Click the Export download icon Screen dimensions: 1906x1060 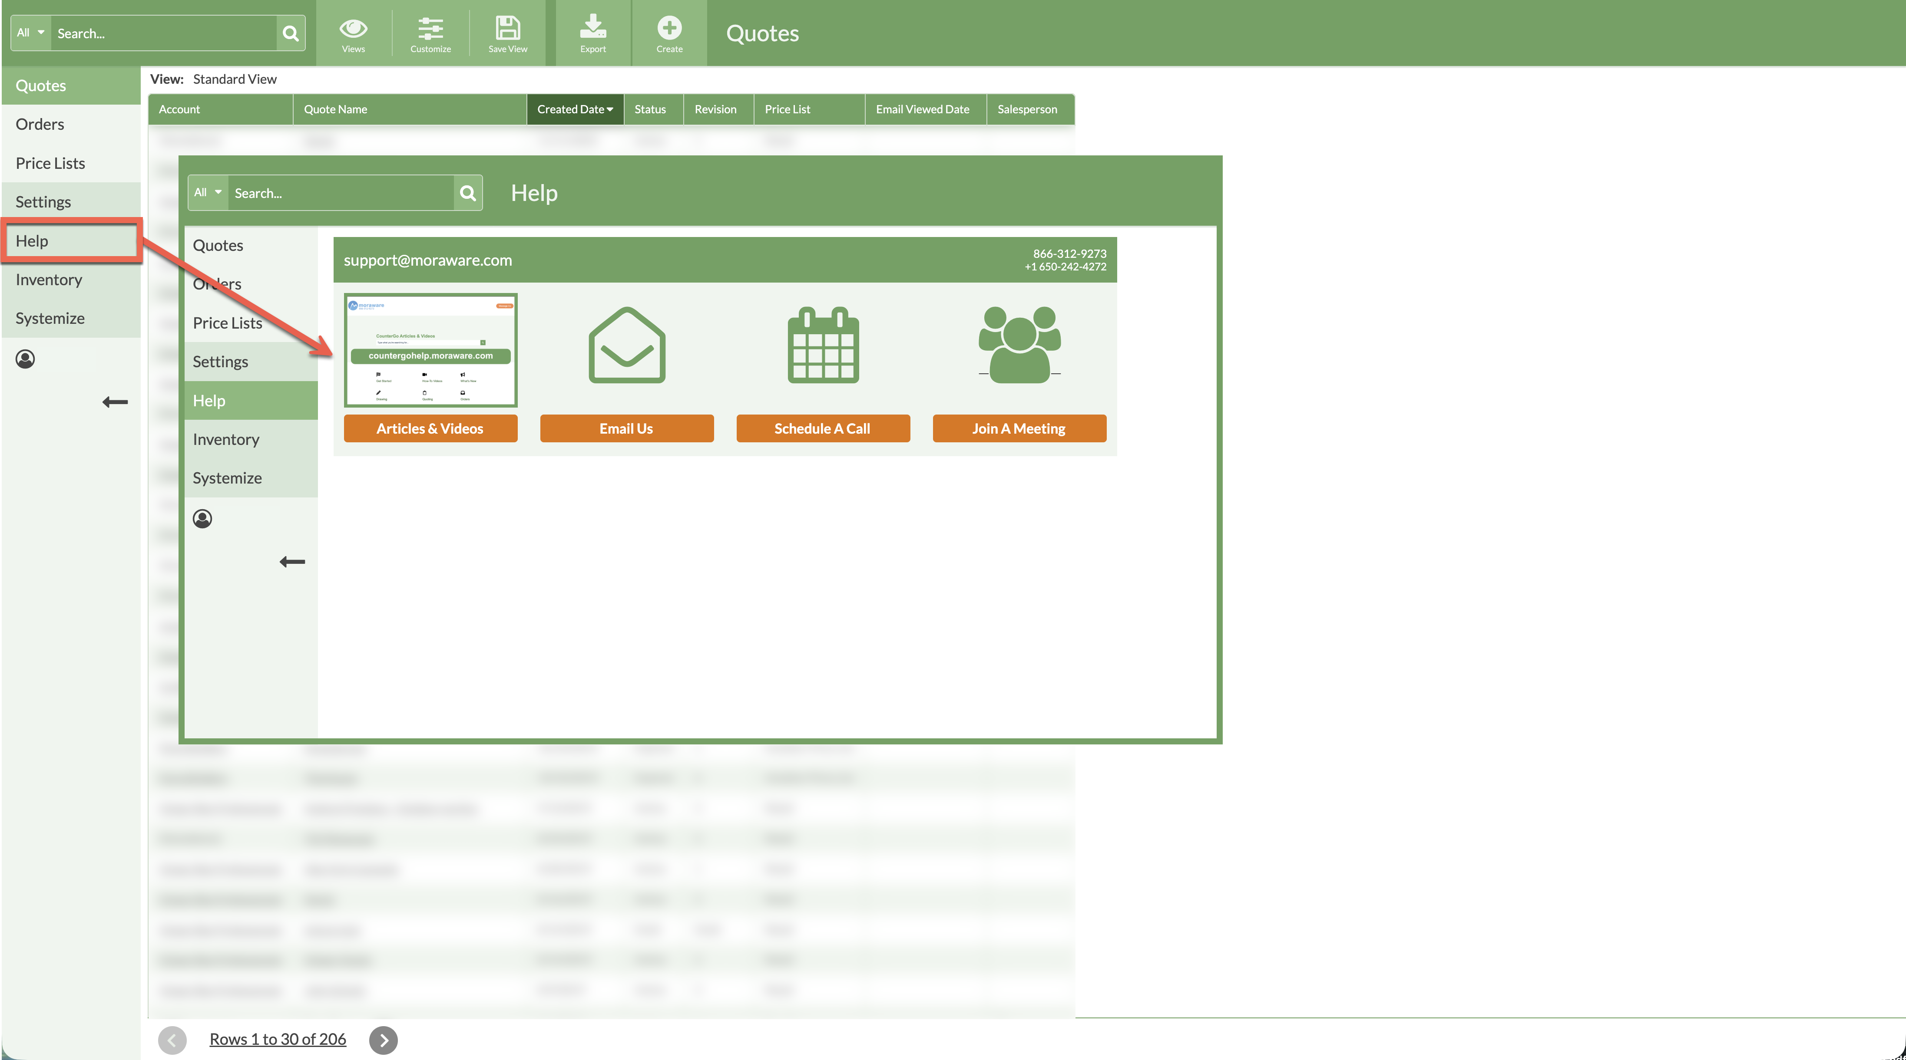pos(592,28)
